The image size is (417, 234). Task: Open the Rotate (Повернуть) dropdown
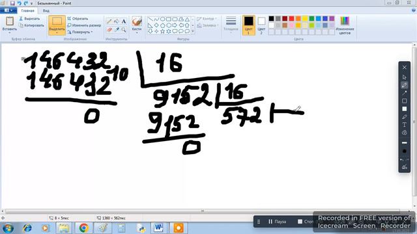pyautogui.click(x=79, y=32)
